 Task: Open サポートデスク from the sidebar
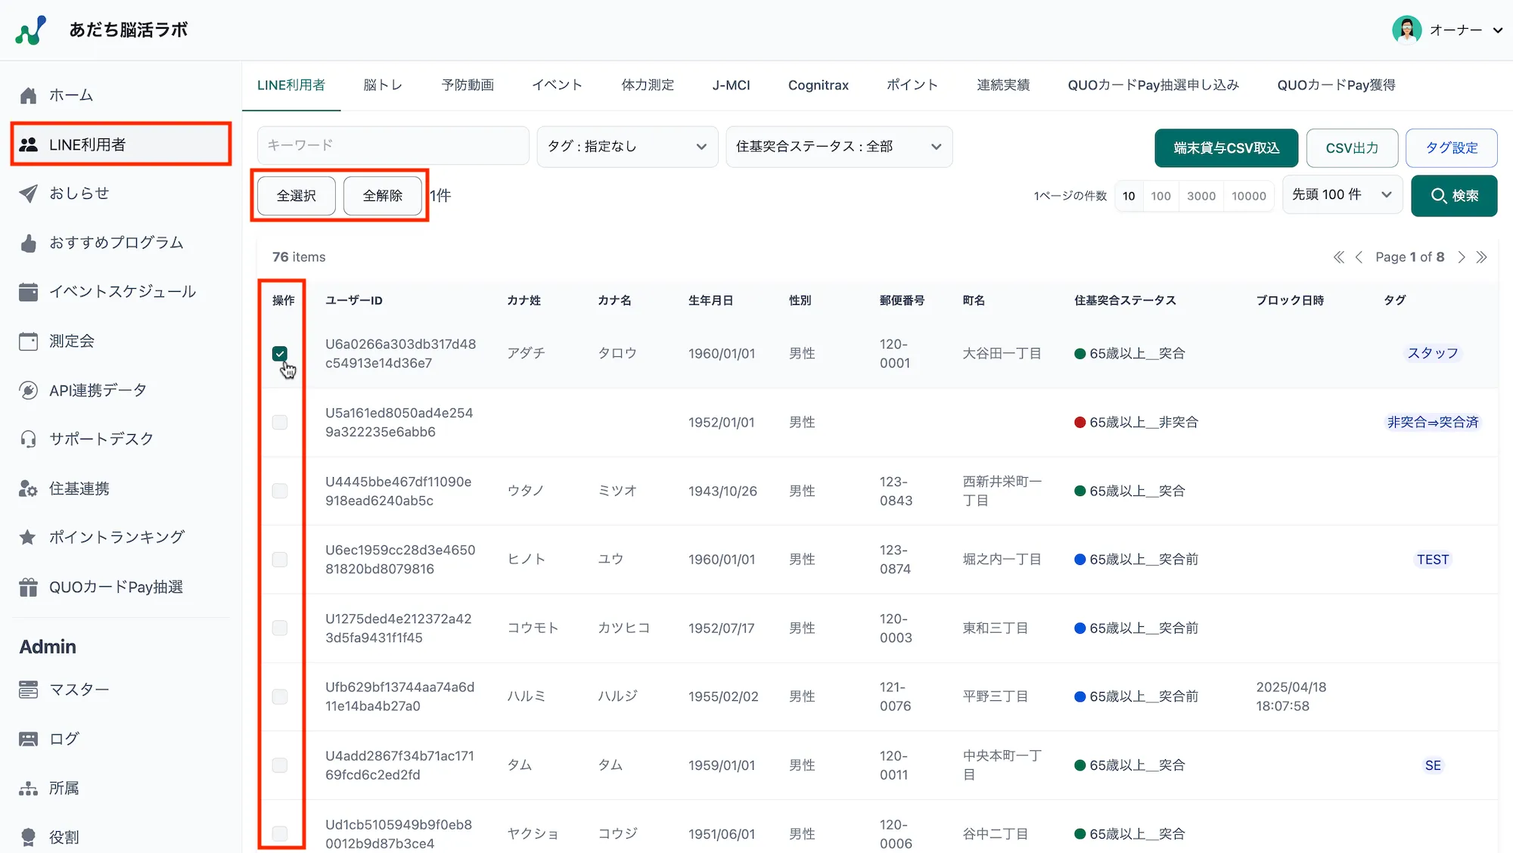[x=101, y=439]
